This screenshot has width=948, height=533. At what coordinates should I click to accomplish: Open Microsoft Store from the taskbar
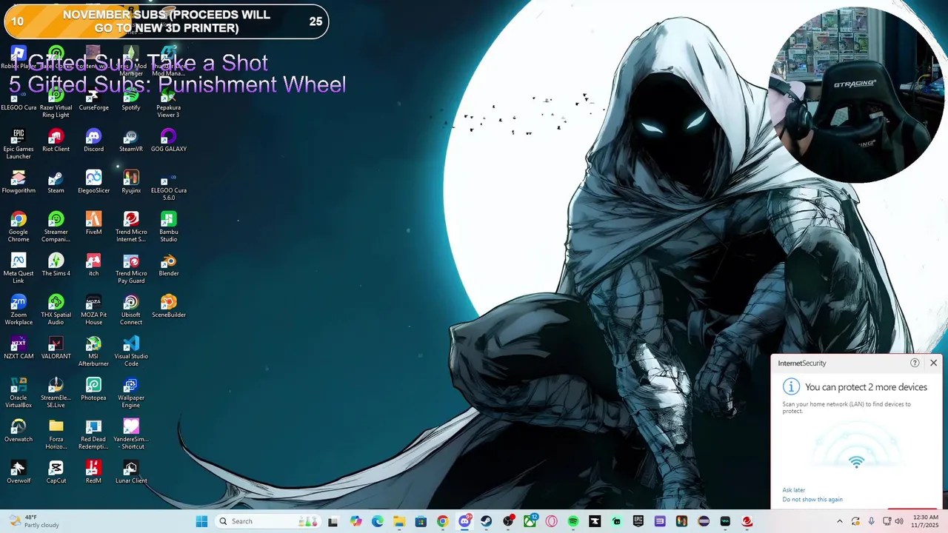point(421,521)
